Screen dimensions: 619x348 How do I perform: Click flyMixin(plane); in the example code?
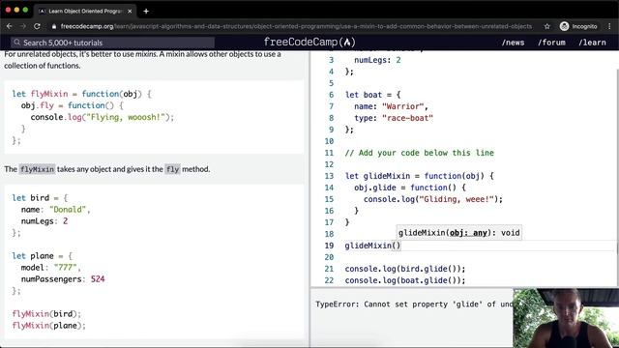click(49, 326)
